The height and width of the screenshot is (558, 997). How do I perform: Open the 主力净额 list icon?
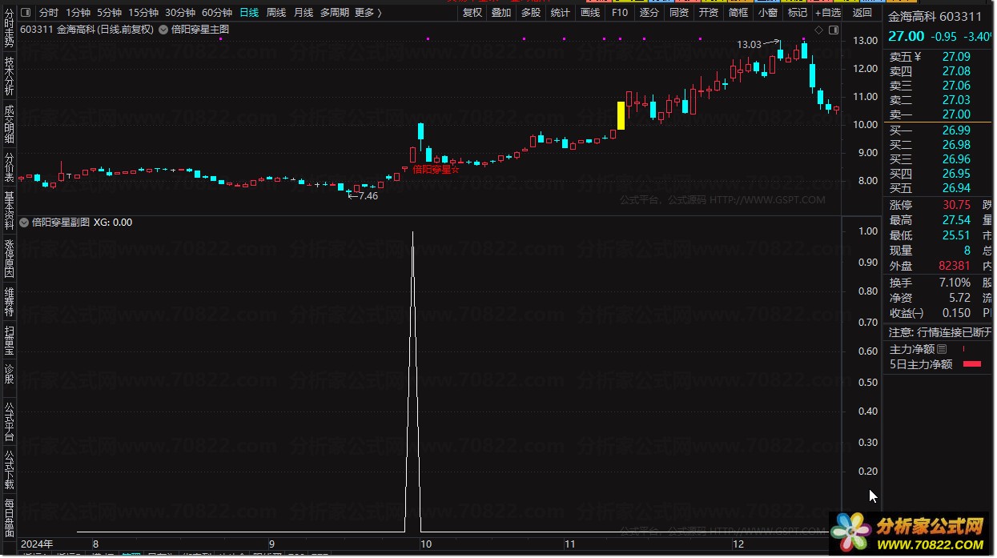pyautogui.click(x=942, y=349)
